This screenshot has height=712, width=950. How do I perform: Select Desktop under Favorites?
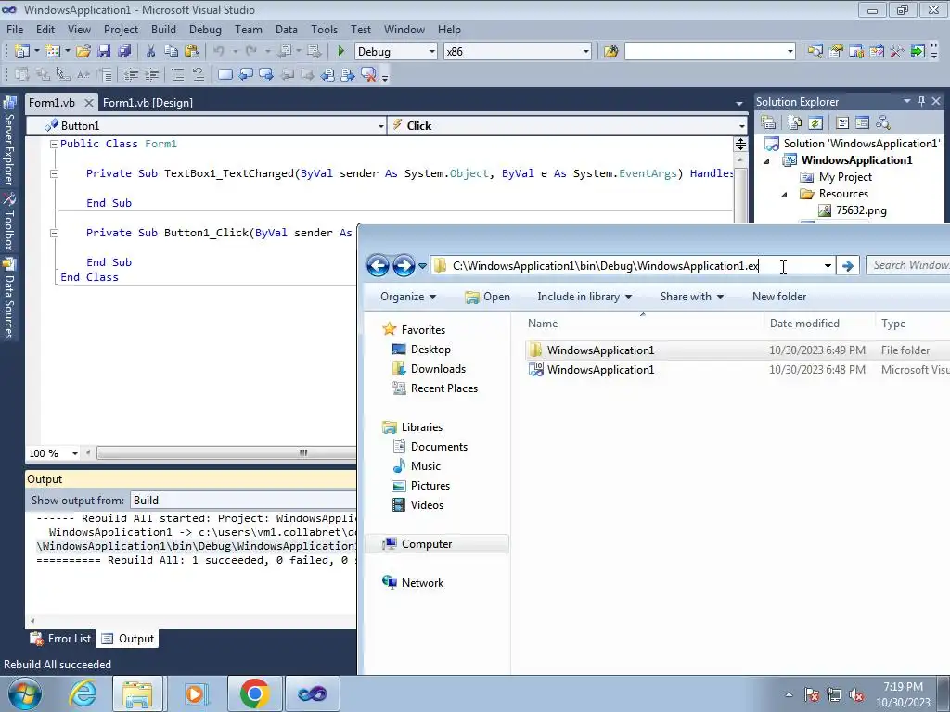coord(430,350)
